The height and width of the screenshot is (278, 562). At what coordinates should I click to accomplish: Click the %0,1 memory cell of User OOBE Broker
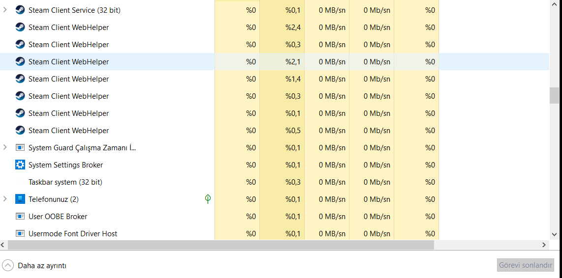[x=281, y=216]
